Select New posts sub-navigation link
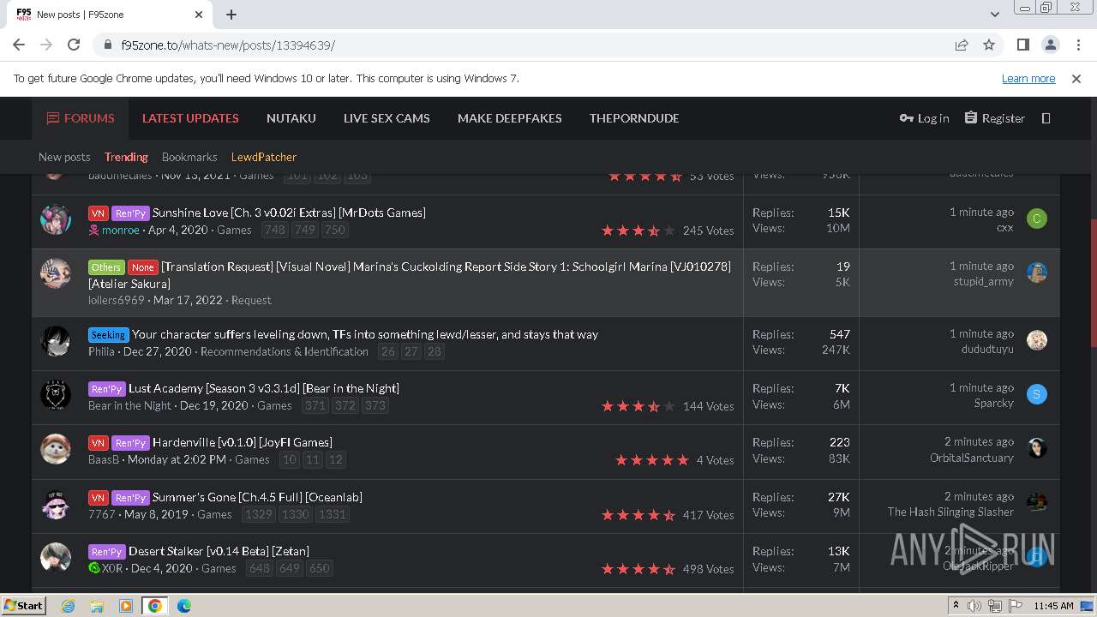1097x617 pixels. [64, 157]
